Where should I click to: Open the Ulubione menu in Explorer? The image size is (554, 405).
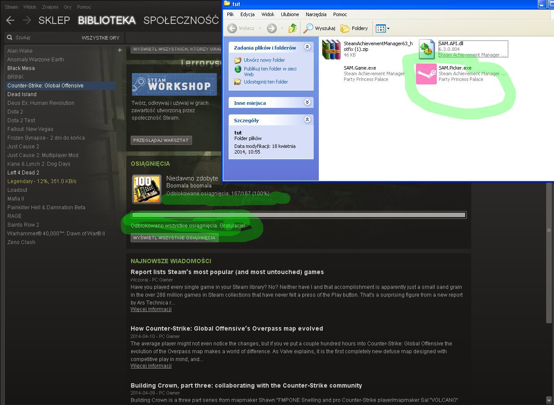pyautogui.click(x=290, y=14)
